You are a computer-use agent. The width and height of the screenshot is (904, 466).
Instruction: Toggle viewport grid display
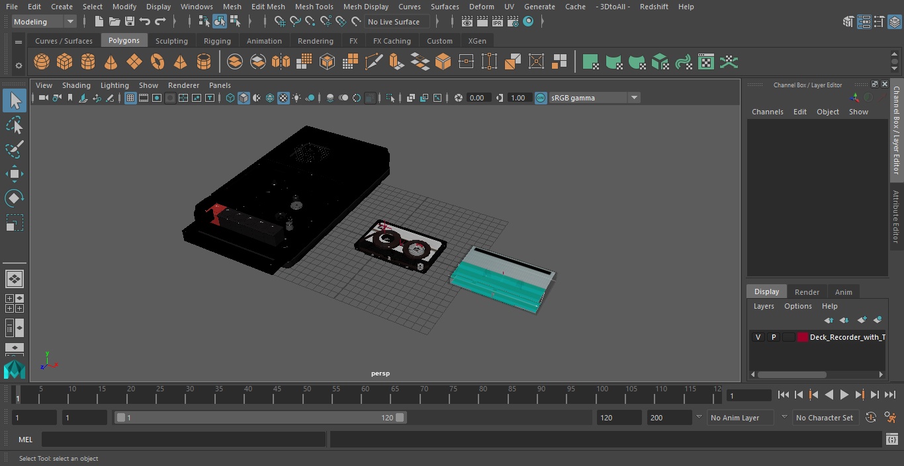tap(130, 98)
